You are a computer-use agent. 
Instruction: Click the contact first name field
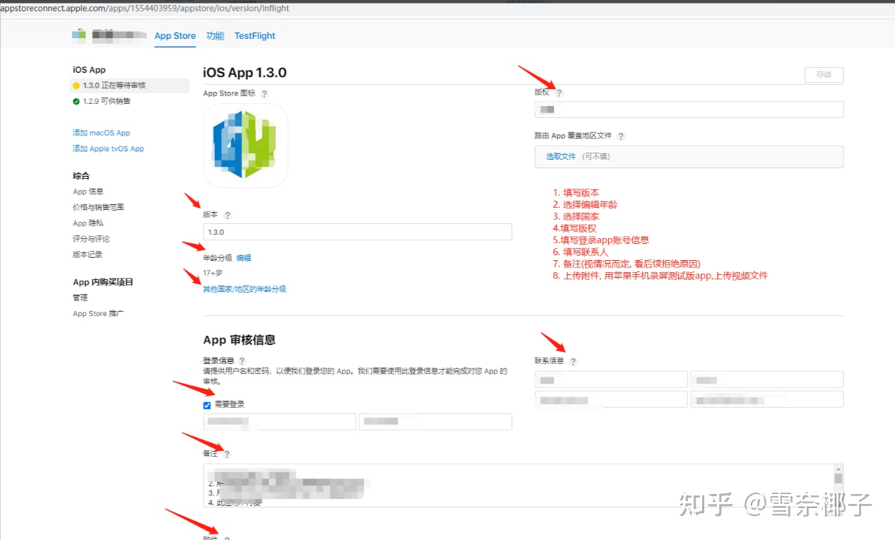[611, 380]
